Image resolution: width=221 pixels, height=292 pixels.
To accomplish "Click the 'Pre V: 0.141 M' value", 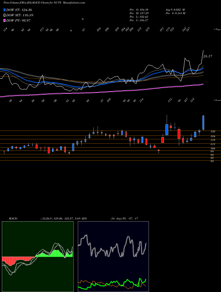I will tap(175, 13).
